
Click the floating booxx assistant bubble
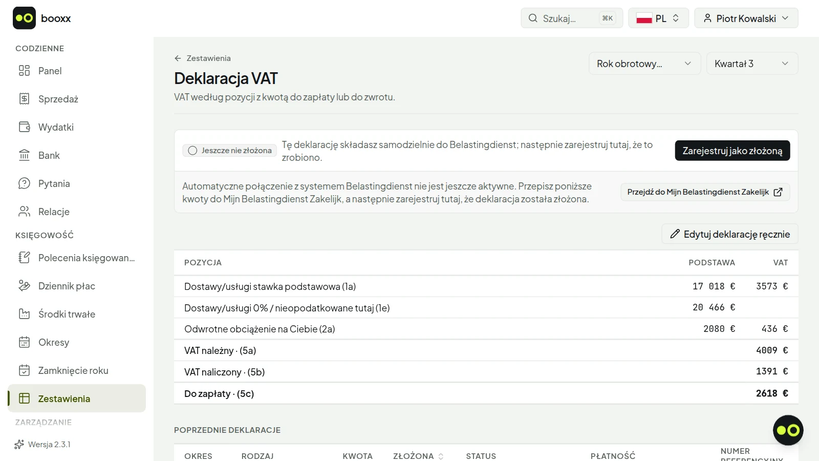pos(788,430)
